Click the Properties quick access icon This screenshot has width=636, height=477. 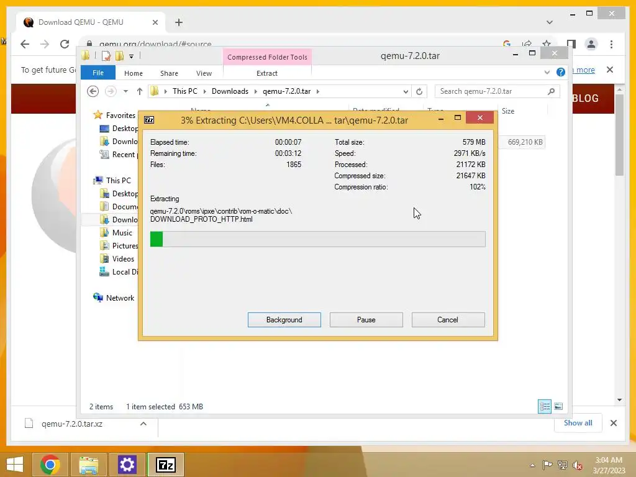[106, 56]
